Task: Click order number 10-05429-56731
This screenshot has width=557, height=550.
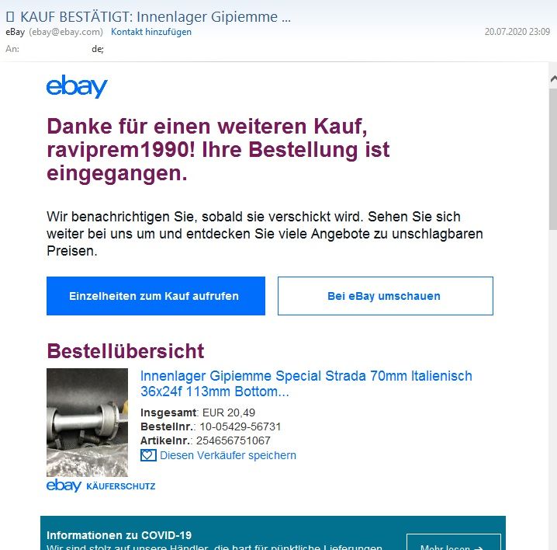Action: pos(240,426)
